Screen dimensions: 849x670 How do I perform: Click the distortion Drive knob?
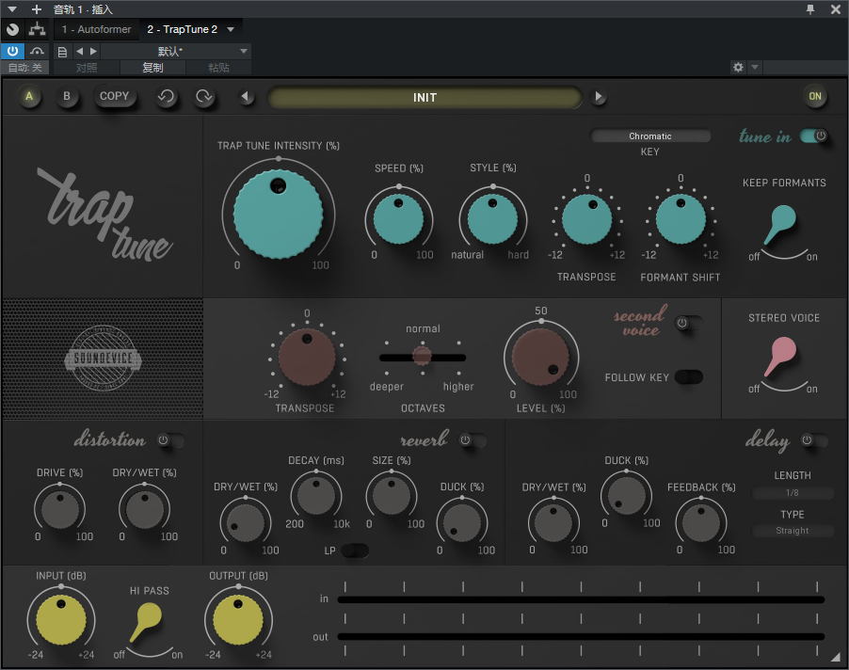point(60,510)
